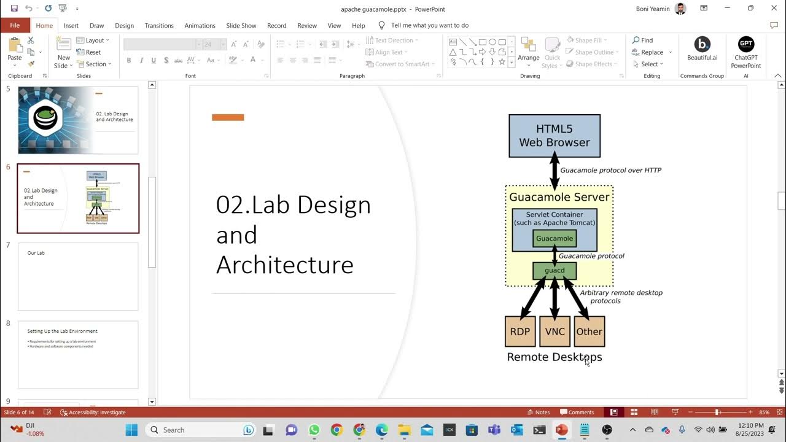The image size is (786, 442).
Task: Open Shape Fill dropdown
Action: 588,41
